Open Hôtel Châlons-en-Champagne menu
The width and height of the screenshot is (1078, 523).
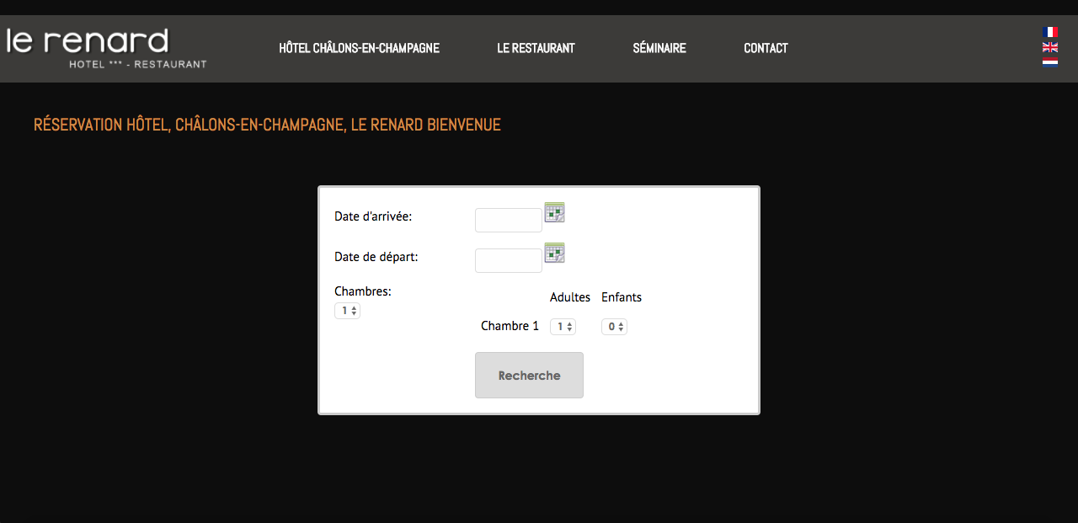tap(360, 48)
